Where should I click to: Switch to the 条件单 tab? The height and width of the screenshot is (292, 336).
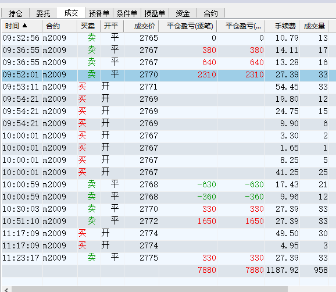pos(127,13)
